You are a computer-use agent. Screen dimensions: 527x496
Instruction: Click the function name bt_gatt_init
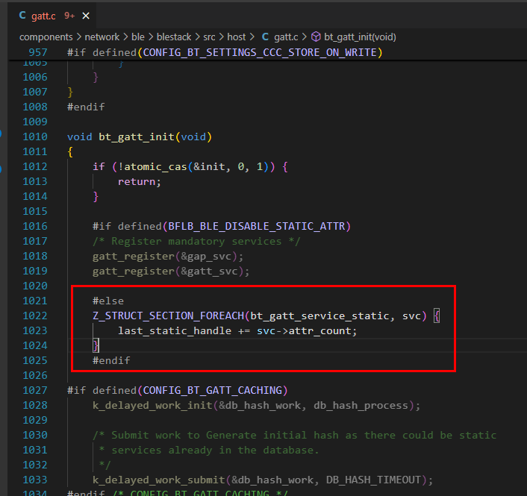pos(137,137)
